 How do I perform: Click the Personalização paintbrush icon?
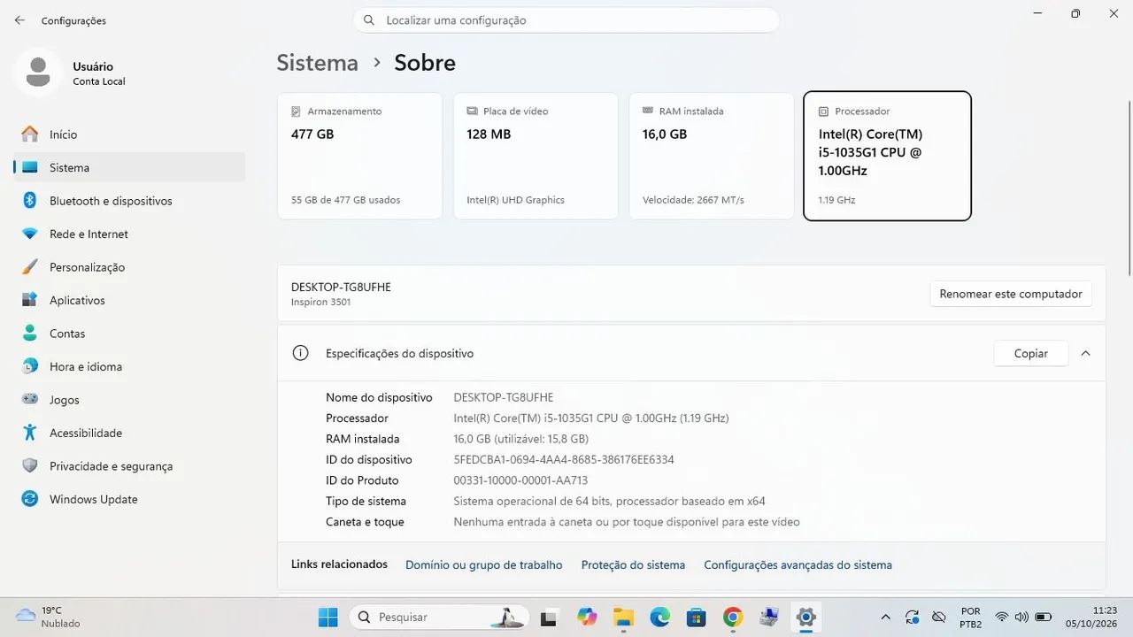point(30,267)
